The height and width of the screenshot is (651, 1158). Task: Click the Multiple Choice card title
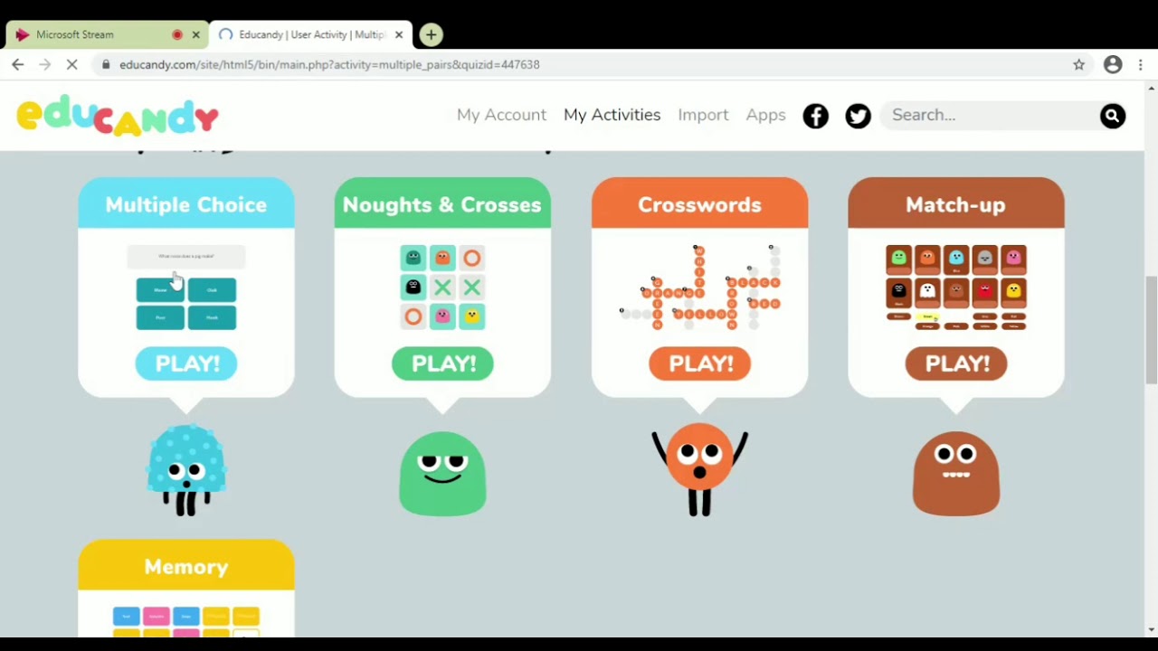[186, 205]
